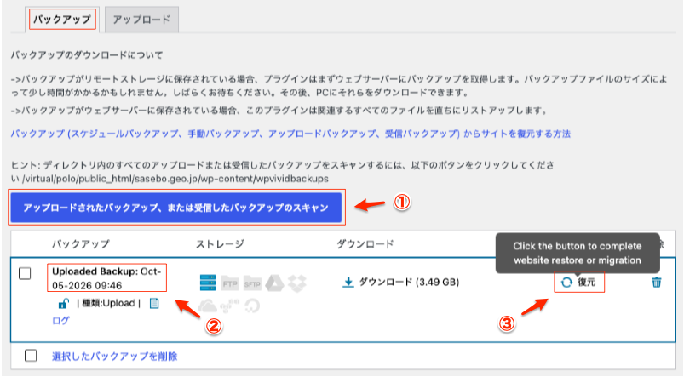Screen dimensions: 684x377
Task: Toggle the backup lock padlock icon
Action: 64,303
